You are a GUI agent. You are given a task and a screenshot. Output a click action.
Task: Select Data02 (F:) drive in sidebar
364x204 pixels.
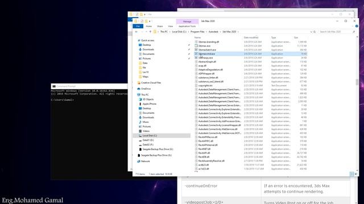point(148,144)
